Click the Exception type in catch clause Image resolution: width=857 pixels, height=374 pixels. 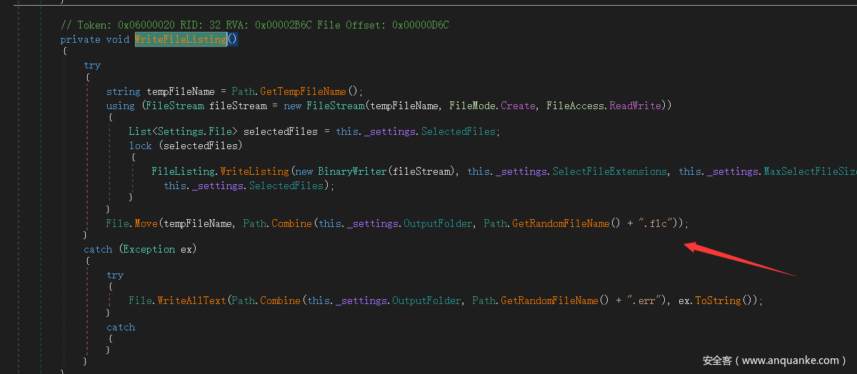pyautogui.click(x=151, y=249)
